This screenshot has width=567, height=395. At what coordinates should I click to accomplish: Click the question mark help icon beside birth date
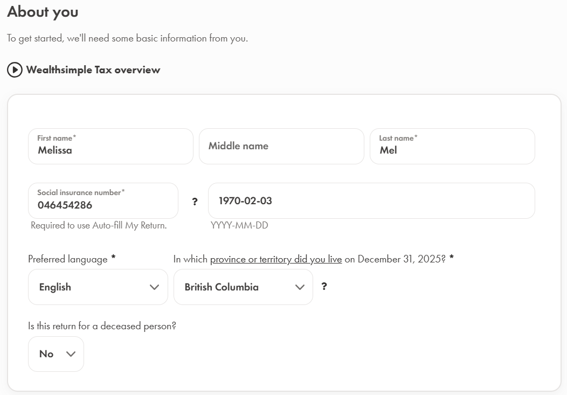195,202
